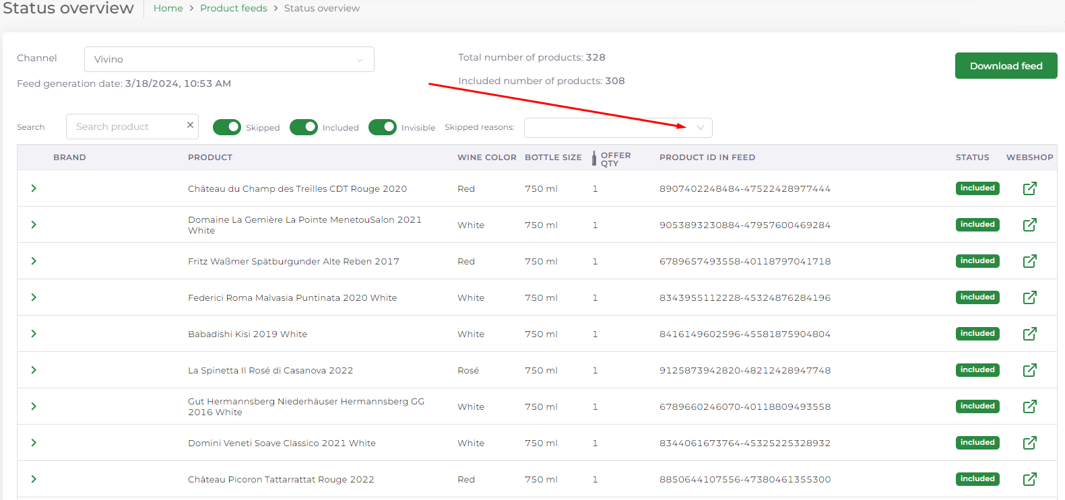Viewport: 1065px width, 500px height.
Task: Click product name Federici Roma Malvasia Puntinata 2020 White
Action: 292,298
